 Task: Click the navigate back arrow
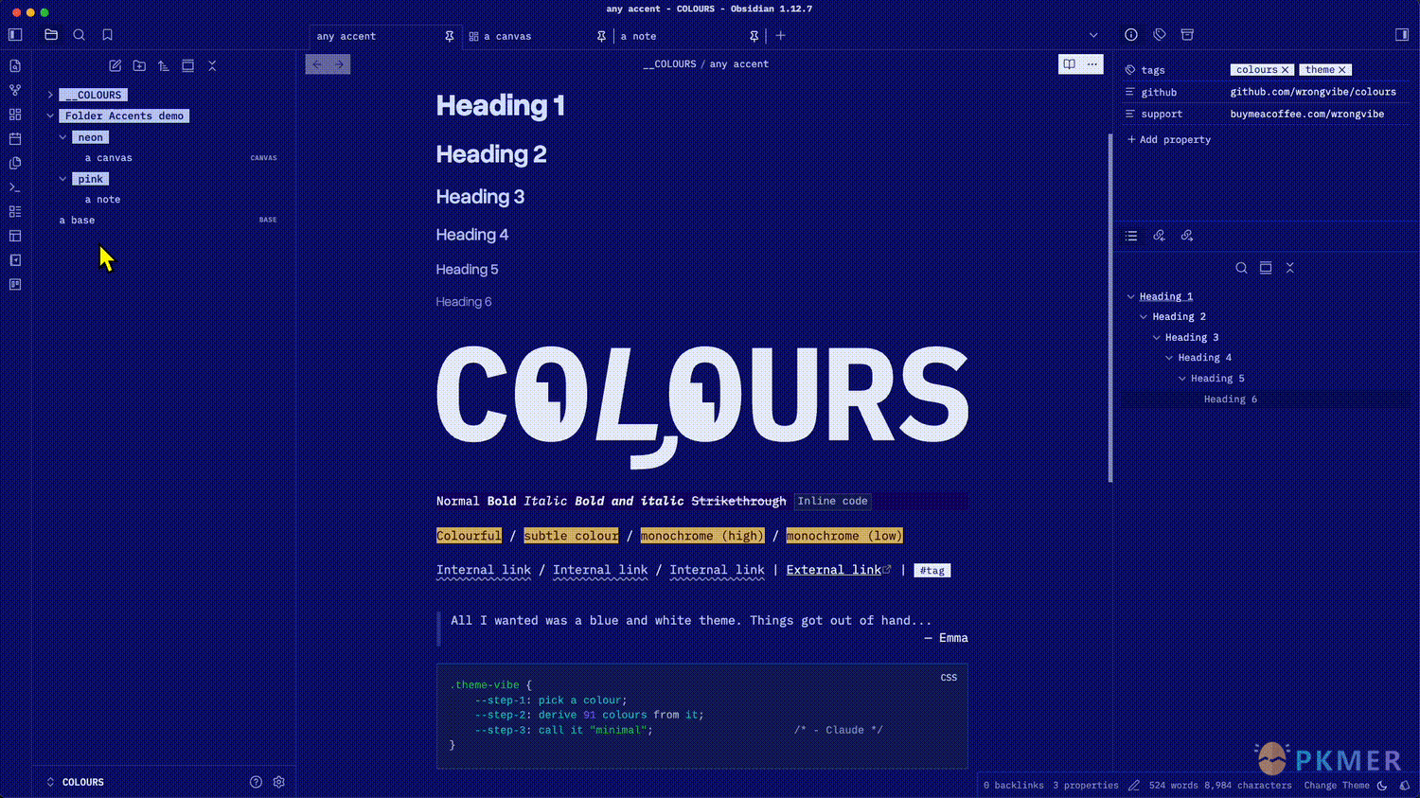click(x=317, y=64)
